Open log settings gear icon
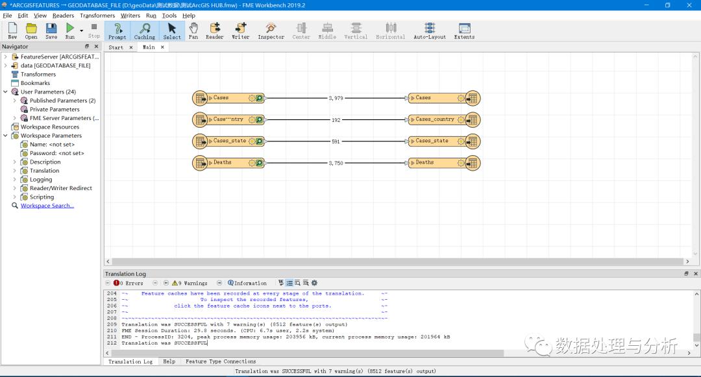The image size is (701, 377). [315, 283]
